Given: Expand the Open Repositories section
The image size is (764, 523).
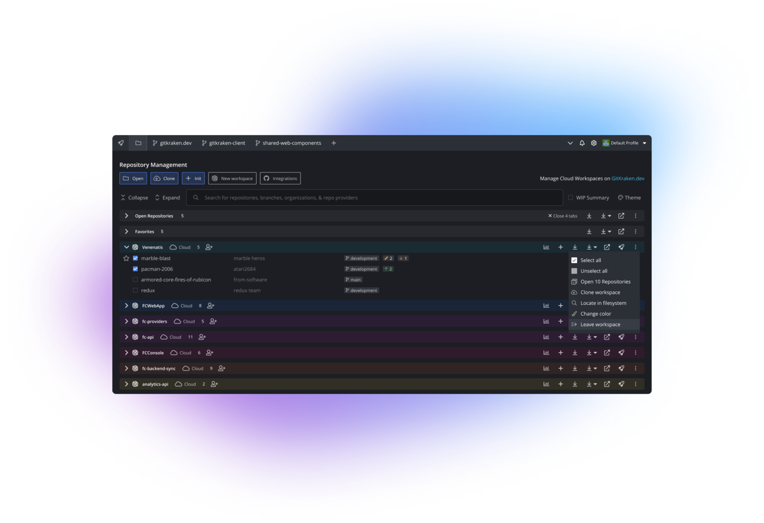Looking at the screenshot, I should click(x=126, y=216).
